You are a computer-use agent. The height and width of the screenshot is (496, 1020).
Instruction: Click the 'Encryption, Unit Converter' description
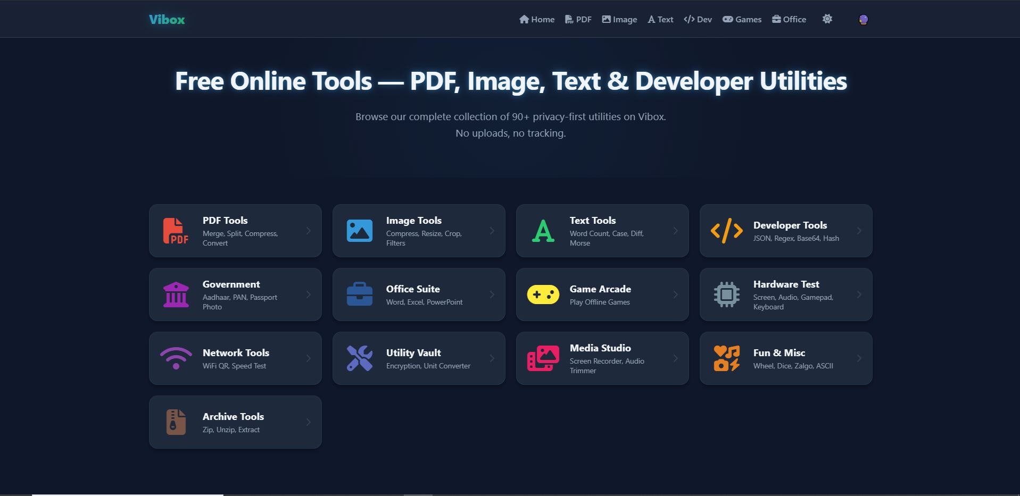pyautogui.click(x=428, y=366)
